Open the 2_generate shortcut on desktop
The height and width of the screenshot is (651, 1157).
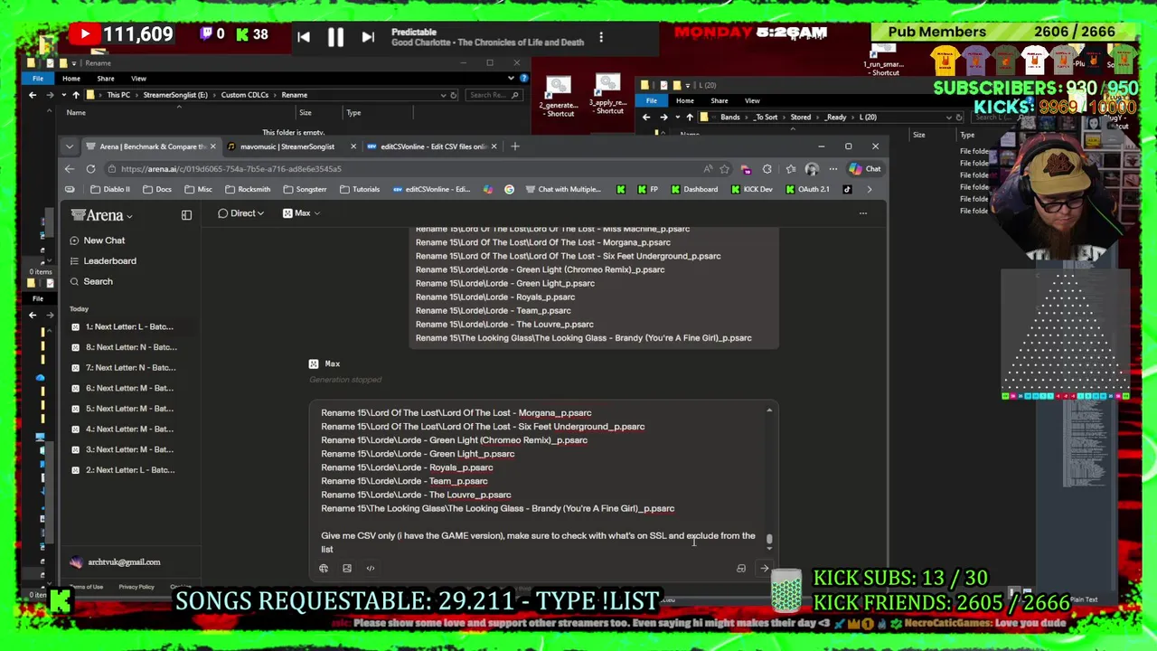coord(559,97)
